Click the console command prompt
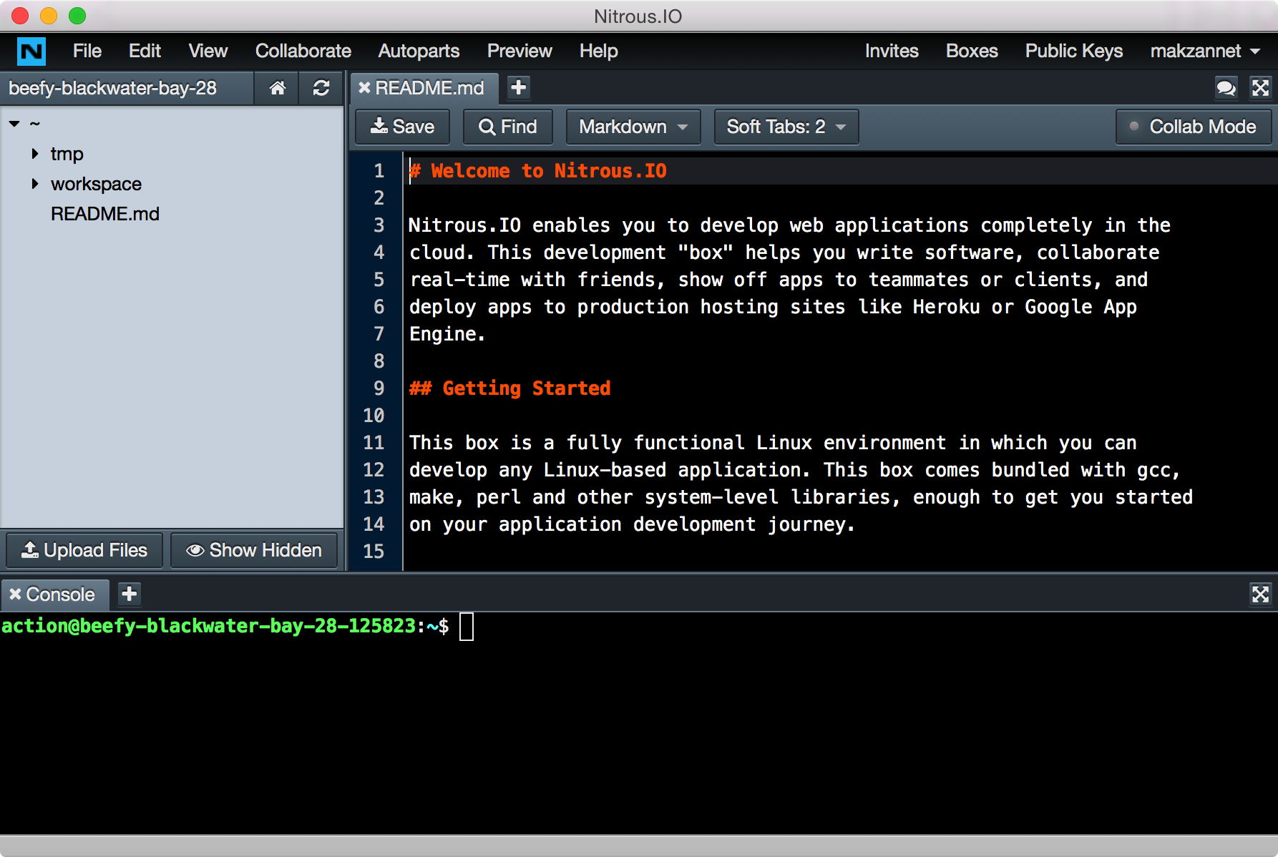Screen dimensions: 1278x857 coord(469,626)
